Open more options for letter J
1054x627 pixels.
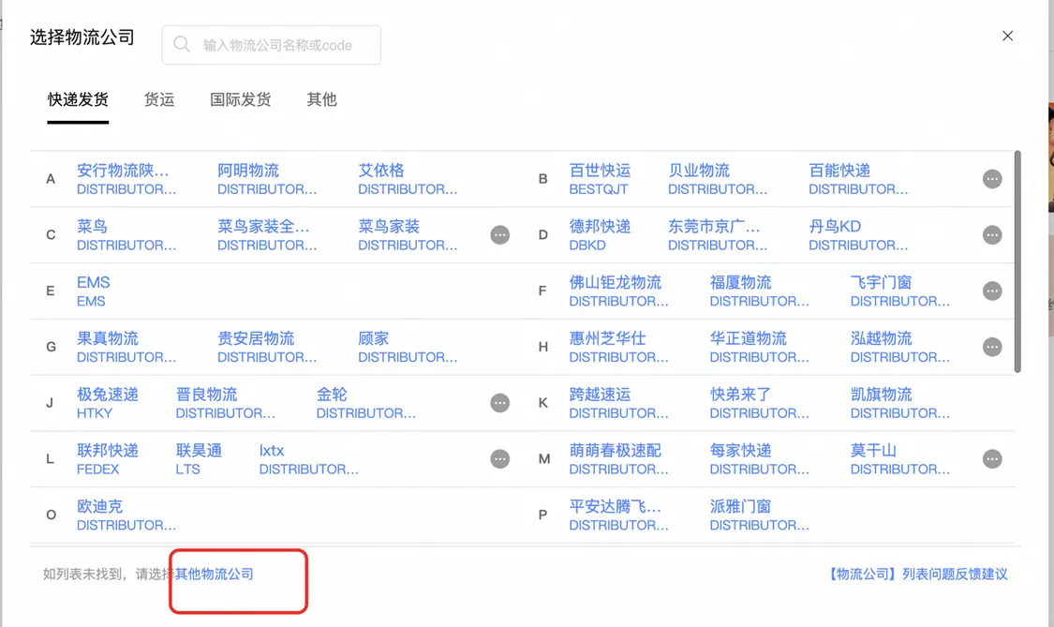pos(500,403)
